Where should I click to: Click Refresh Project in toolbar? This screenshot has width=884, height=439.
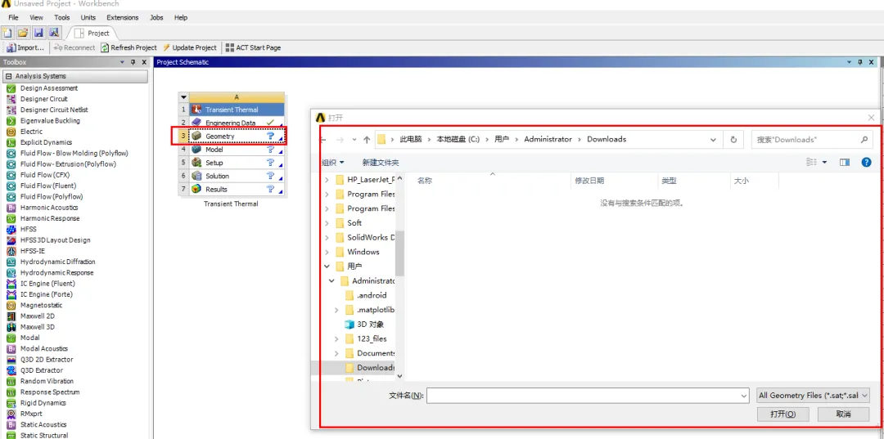click(129, 48)
